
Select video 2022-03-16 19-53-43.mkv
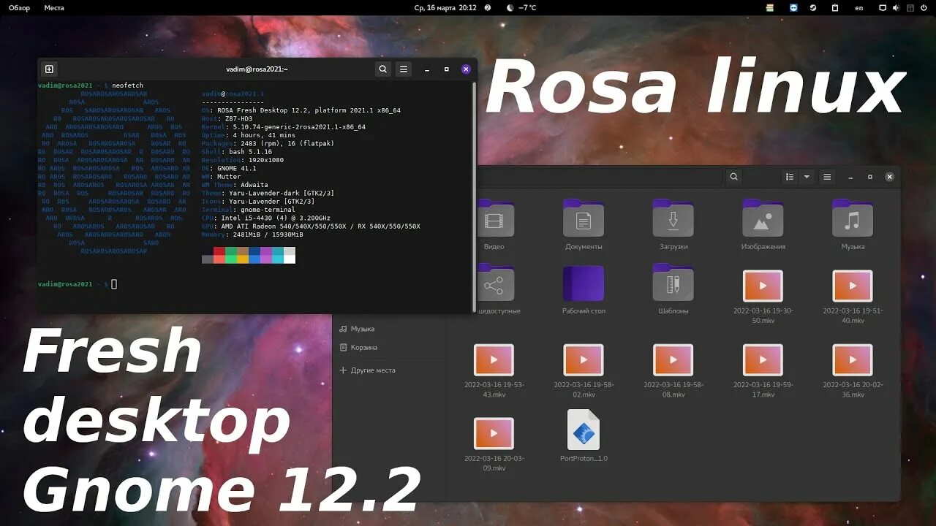(494, 371)
